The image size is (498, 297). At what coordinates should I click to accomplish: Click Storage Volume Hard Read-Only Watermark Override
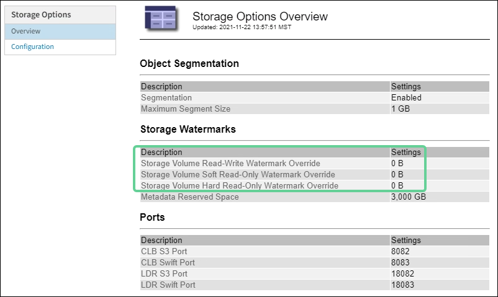[x=240, y=185]
